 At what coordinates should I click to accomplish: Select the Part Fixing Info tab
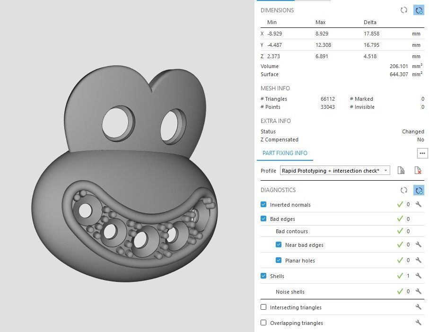click(285, 153)
